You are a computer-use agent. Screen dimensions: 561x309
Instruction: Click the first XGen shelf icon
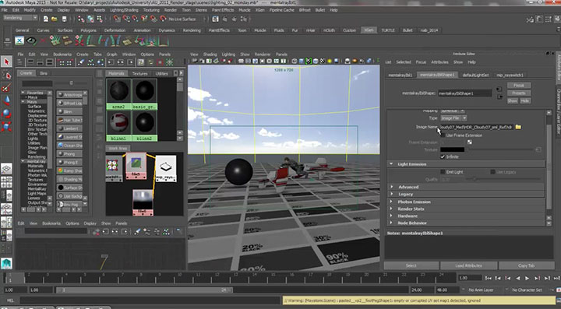click(x=19, y=40)
